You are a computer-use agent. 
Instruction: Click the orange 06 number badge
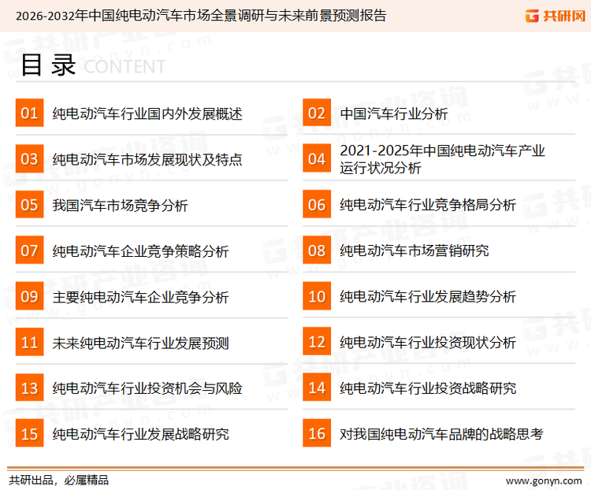tap(317, 205)
